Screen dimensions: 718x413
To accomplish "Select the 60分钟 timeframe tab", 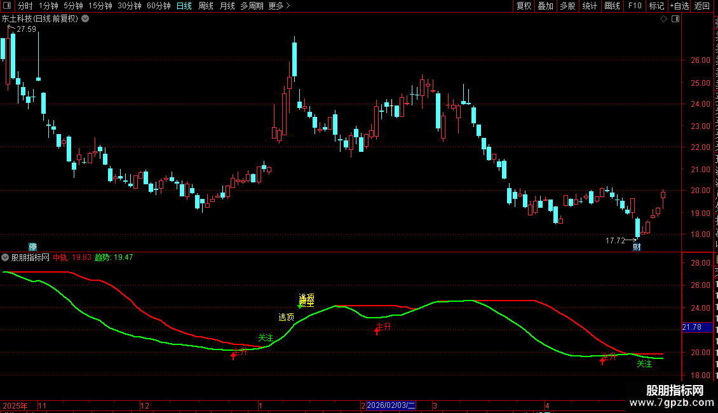I will point(158,6).
